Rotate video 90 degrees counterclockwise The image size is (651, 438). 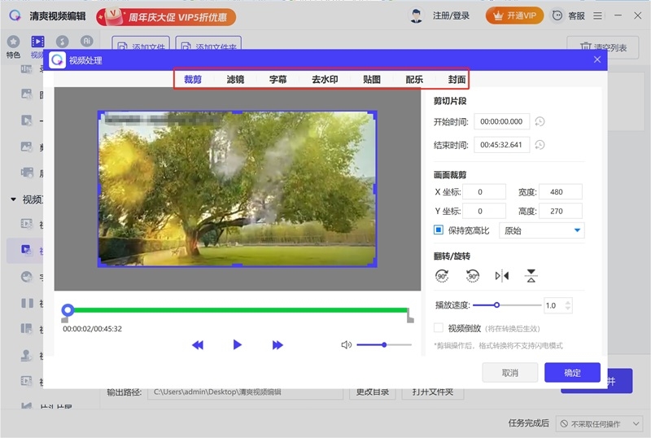point(473,275)
